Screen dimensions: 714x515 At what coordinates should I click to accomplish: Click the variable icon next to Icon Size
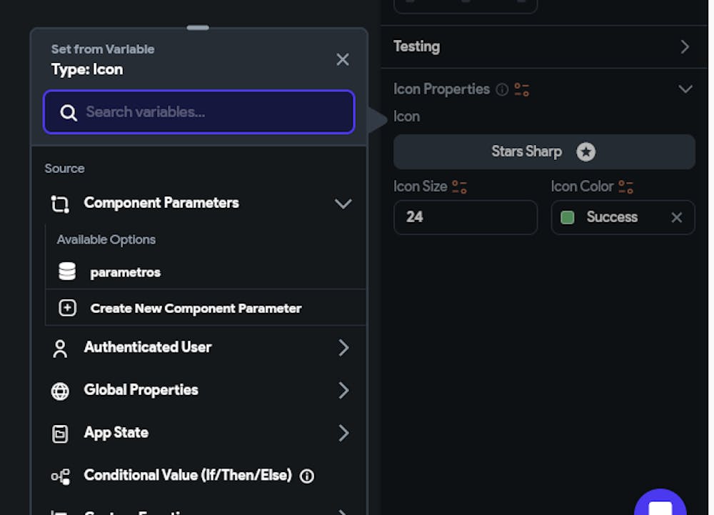pos(459,187)
